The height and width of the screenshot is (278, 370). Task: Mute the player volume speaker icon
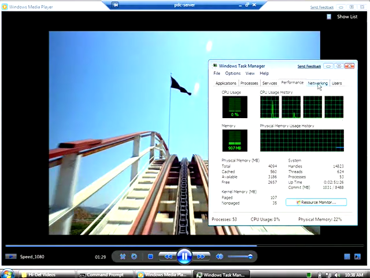coord(220,256)
